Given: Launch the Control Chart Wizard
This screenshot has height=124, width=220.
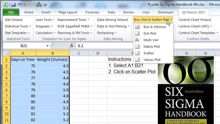Looking at the screenshot, I should coord(195,20).
